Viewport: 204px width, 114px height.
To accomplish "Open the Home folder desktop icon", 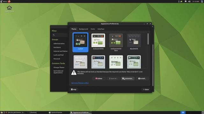I will click(x=9, y=9).
